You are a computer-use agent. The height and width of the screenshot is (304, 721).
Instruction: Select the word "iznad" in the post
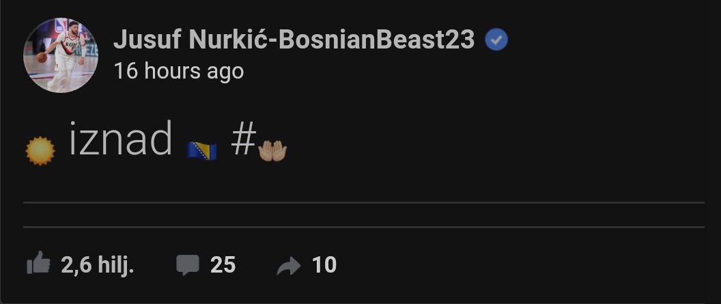pyautogui.click(x=121, y=139)
